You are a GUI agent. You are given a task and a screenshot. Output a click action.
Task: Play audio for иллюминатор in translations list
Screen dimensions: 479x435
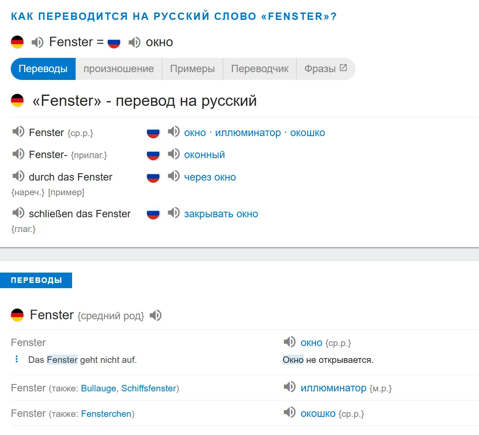click(290, 387)
